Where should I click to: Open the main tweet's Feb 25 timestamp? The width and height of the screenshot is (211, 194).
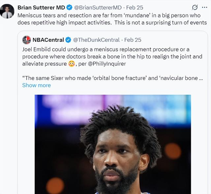[x=136, y=7]
